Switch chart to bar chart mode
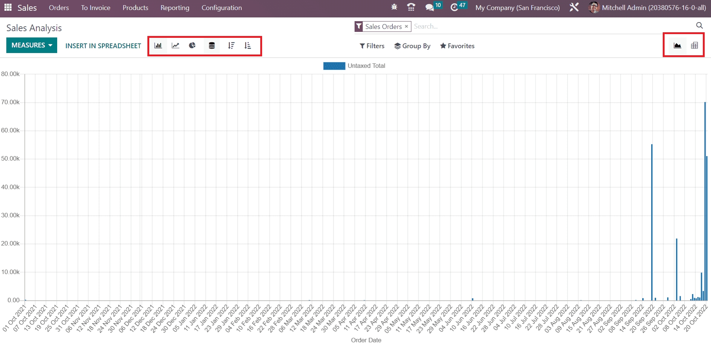This screenshot has width=711, height=346. pyautogui.click(x=158, y=46)
